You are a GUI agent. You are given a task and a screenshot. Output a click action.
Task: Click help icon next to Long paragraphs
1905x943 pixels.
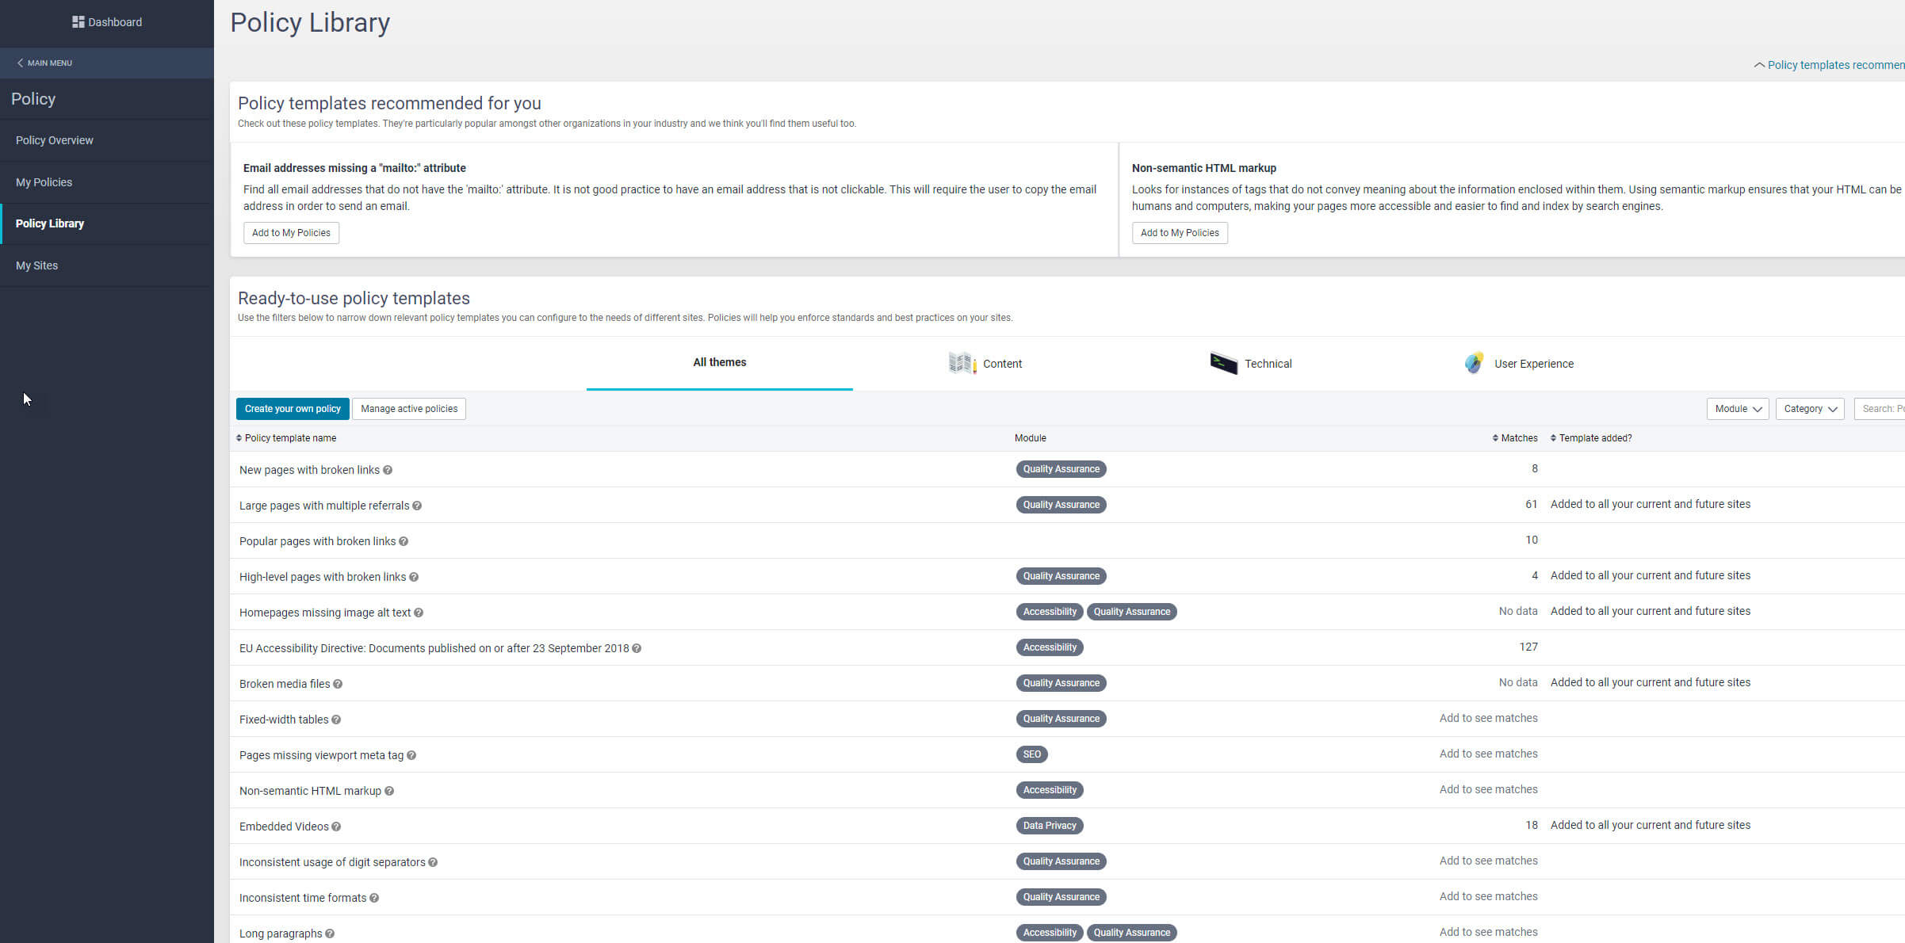[330, 933]
